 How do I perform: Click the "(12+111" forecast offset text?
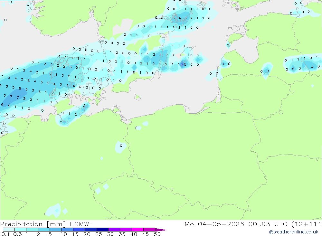coord(307,224)
